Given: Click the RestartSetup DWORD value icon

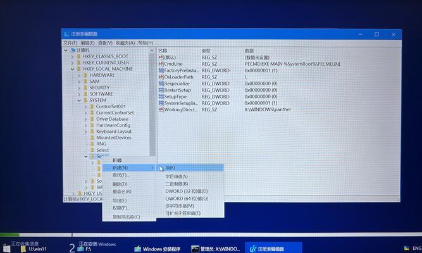Looking at the screenshot, I should [161, 90].
